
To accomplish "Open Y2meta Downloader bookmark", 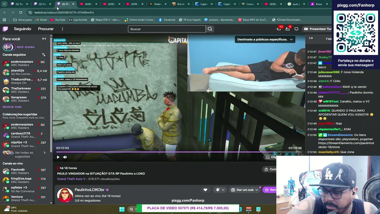I will pos(287,20).
